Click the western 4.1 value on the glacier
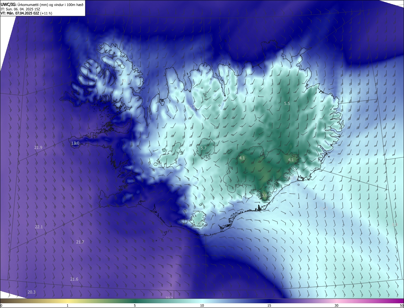This screenshot has height=308, width=404. click(x=242, y=158)
